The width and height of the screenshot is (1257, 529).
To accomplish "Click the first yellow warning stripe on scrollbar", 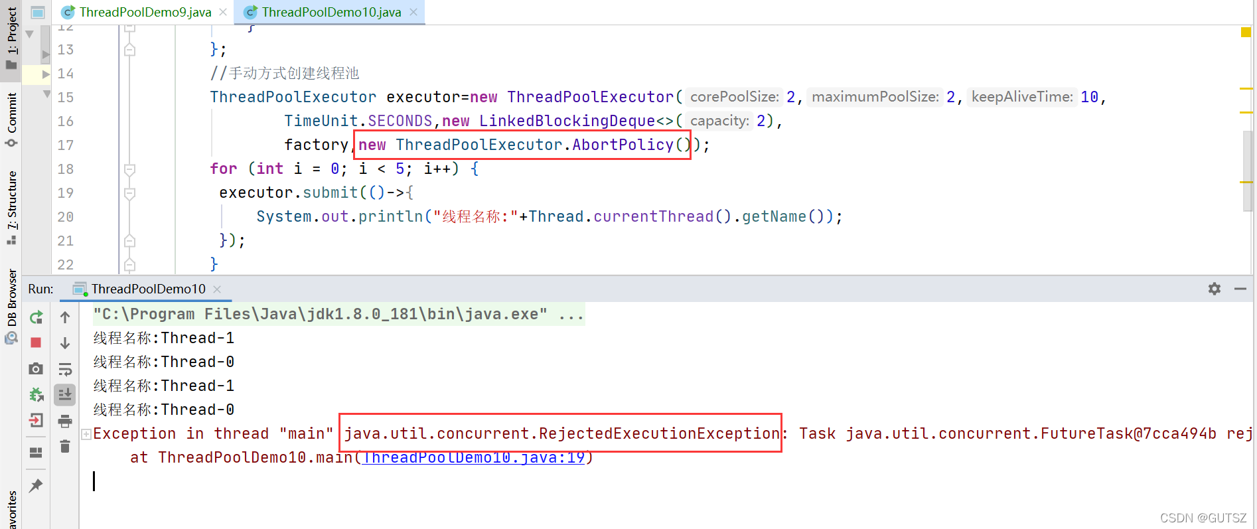I will point(1246,88).
